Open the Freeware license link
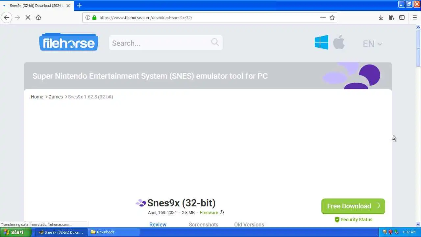The height and width of the screenshot is (237, 421). (x=209, y=213)
